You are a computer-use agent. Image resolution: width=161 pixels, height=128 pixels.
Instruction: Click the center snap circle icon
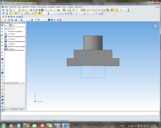[x=32, y=13]
